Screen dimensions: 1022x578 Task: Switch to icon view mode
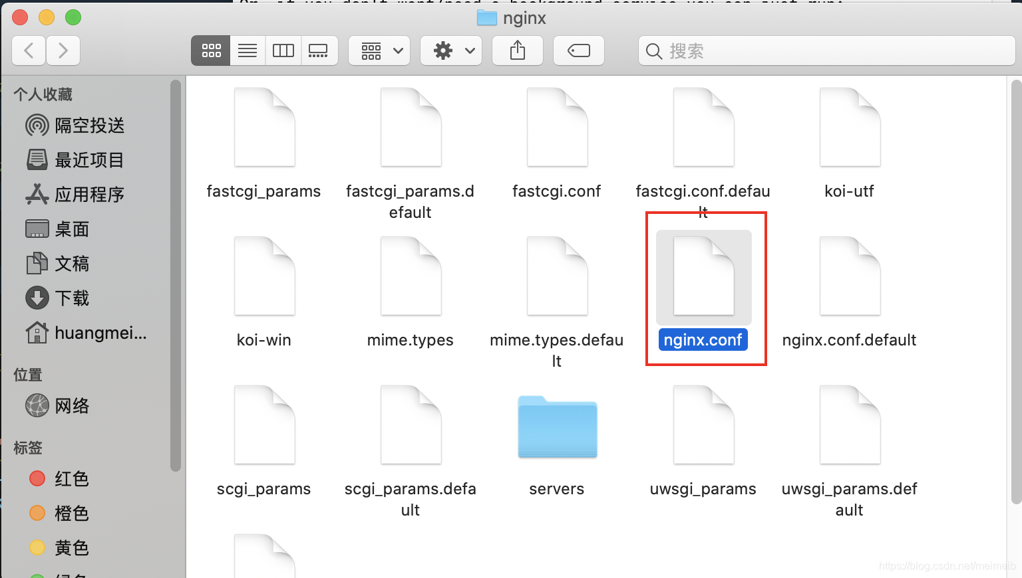pyautogui.click(x=211, y=50)
